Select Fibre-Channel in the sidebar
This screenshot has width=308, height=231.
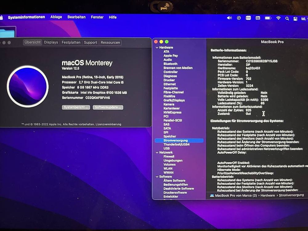(173, 92)
